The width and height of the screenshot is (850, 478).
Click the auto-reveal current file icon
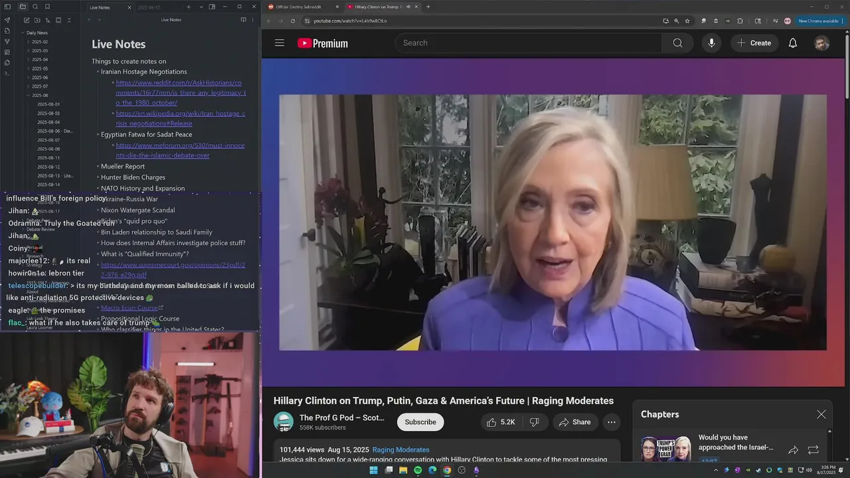coord(58,20)
